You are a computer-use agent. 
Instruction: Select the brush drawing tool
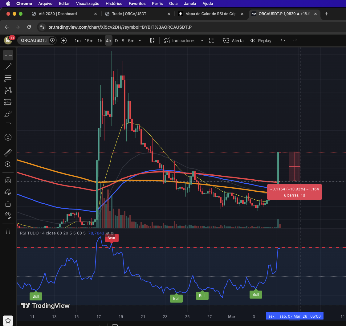pyautogui.click(x=8, y=114)
